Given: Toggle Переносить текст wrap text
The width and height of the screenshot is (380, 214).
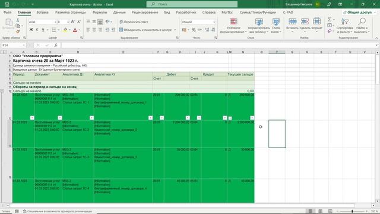Looking at the screenshot, I should pyautogui.click(x=134, y=22).
